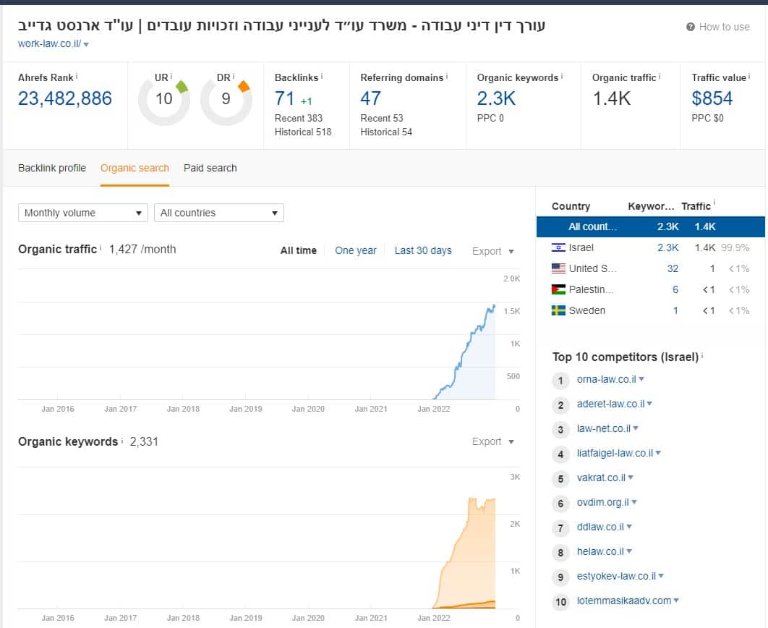Image resolution: width=768 pixels, height=628 pixels.
Task: Click Historical 54 referring domains text
Action: [x=386, y=132]
